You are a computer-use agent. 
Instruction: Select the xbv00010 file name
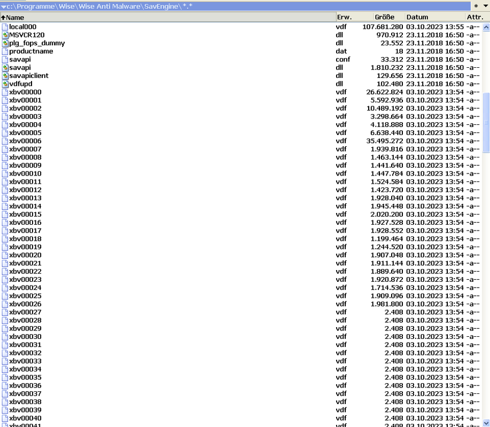pyautogui.click(x=25, y=173)
